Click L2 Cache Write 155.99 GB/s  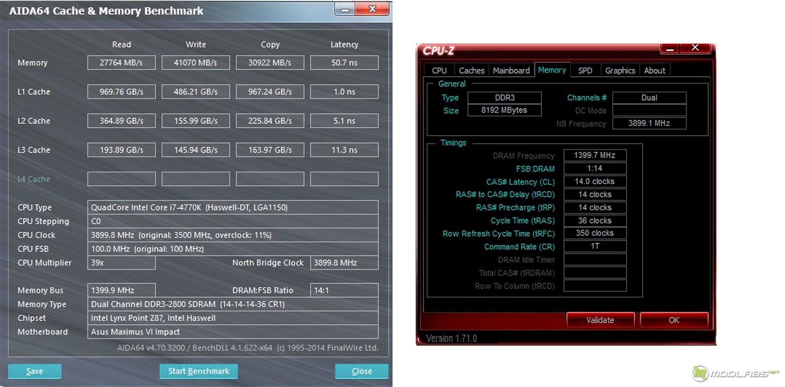pos(196,121)
